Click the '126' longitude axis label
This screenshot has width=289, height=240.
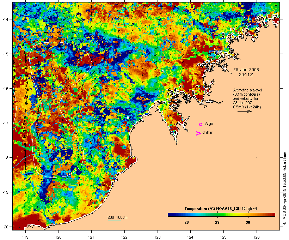point(257,237)
